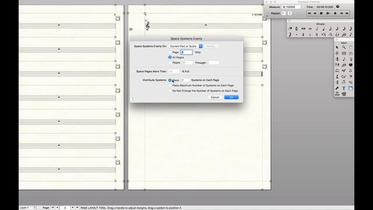
Task: Select the 'Pages: ... Through' radio button
Action: click(170, 62)
